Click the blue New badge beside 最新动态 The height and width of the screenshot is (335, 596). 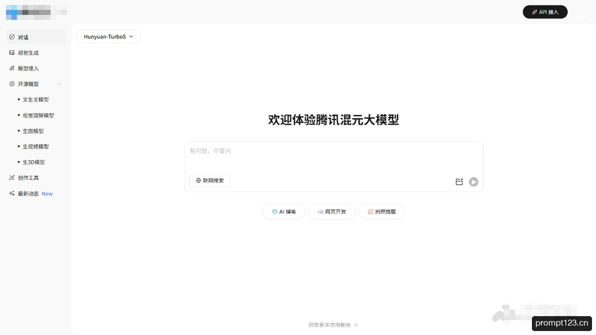pyautogui.click(x=47, y=194)
